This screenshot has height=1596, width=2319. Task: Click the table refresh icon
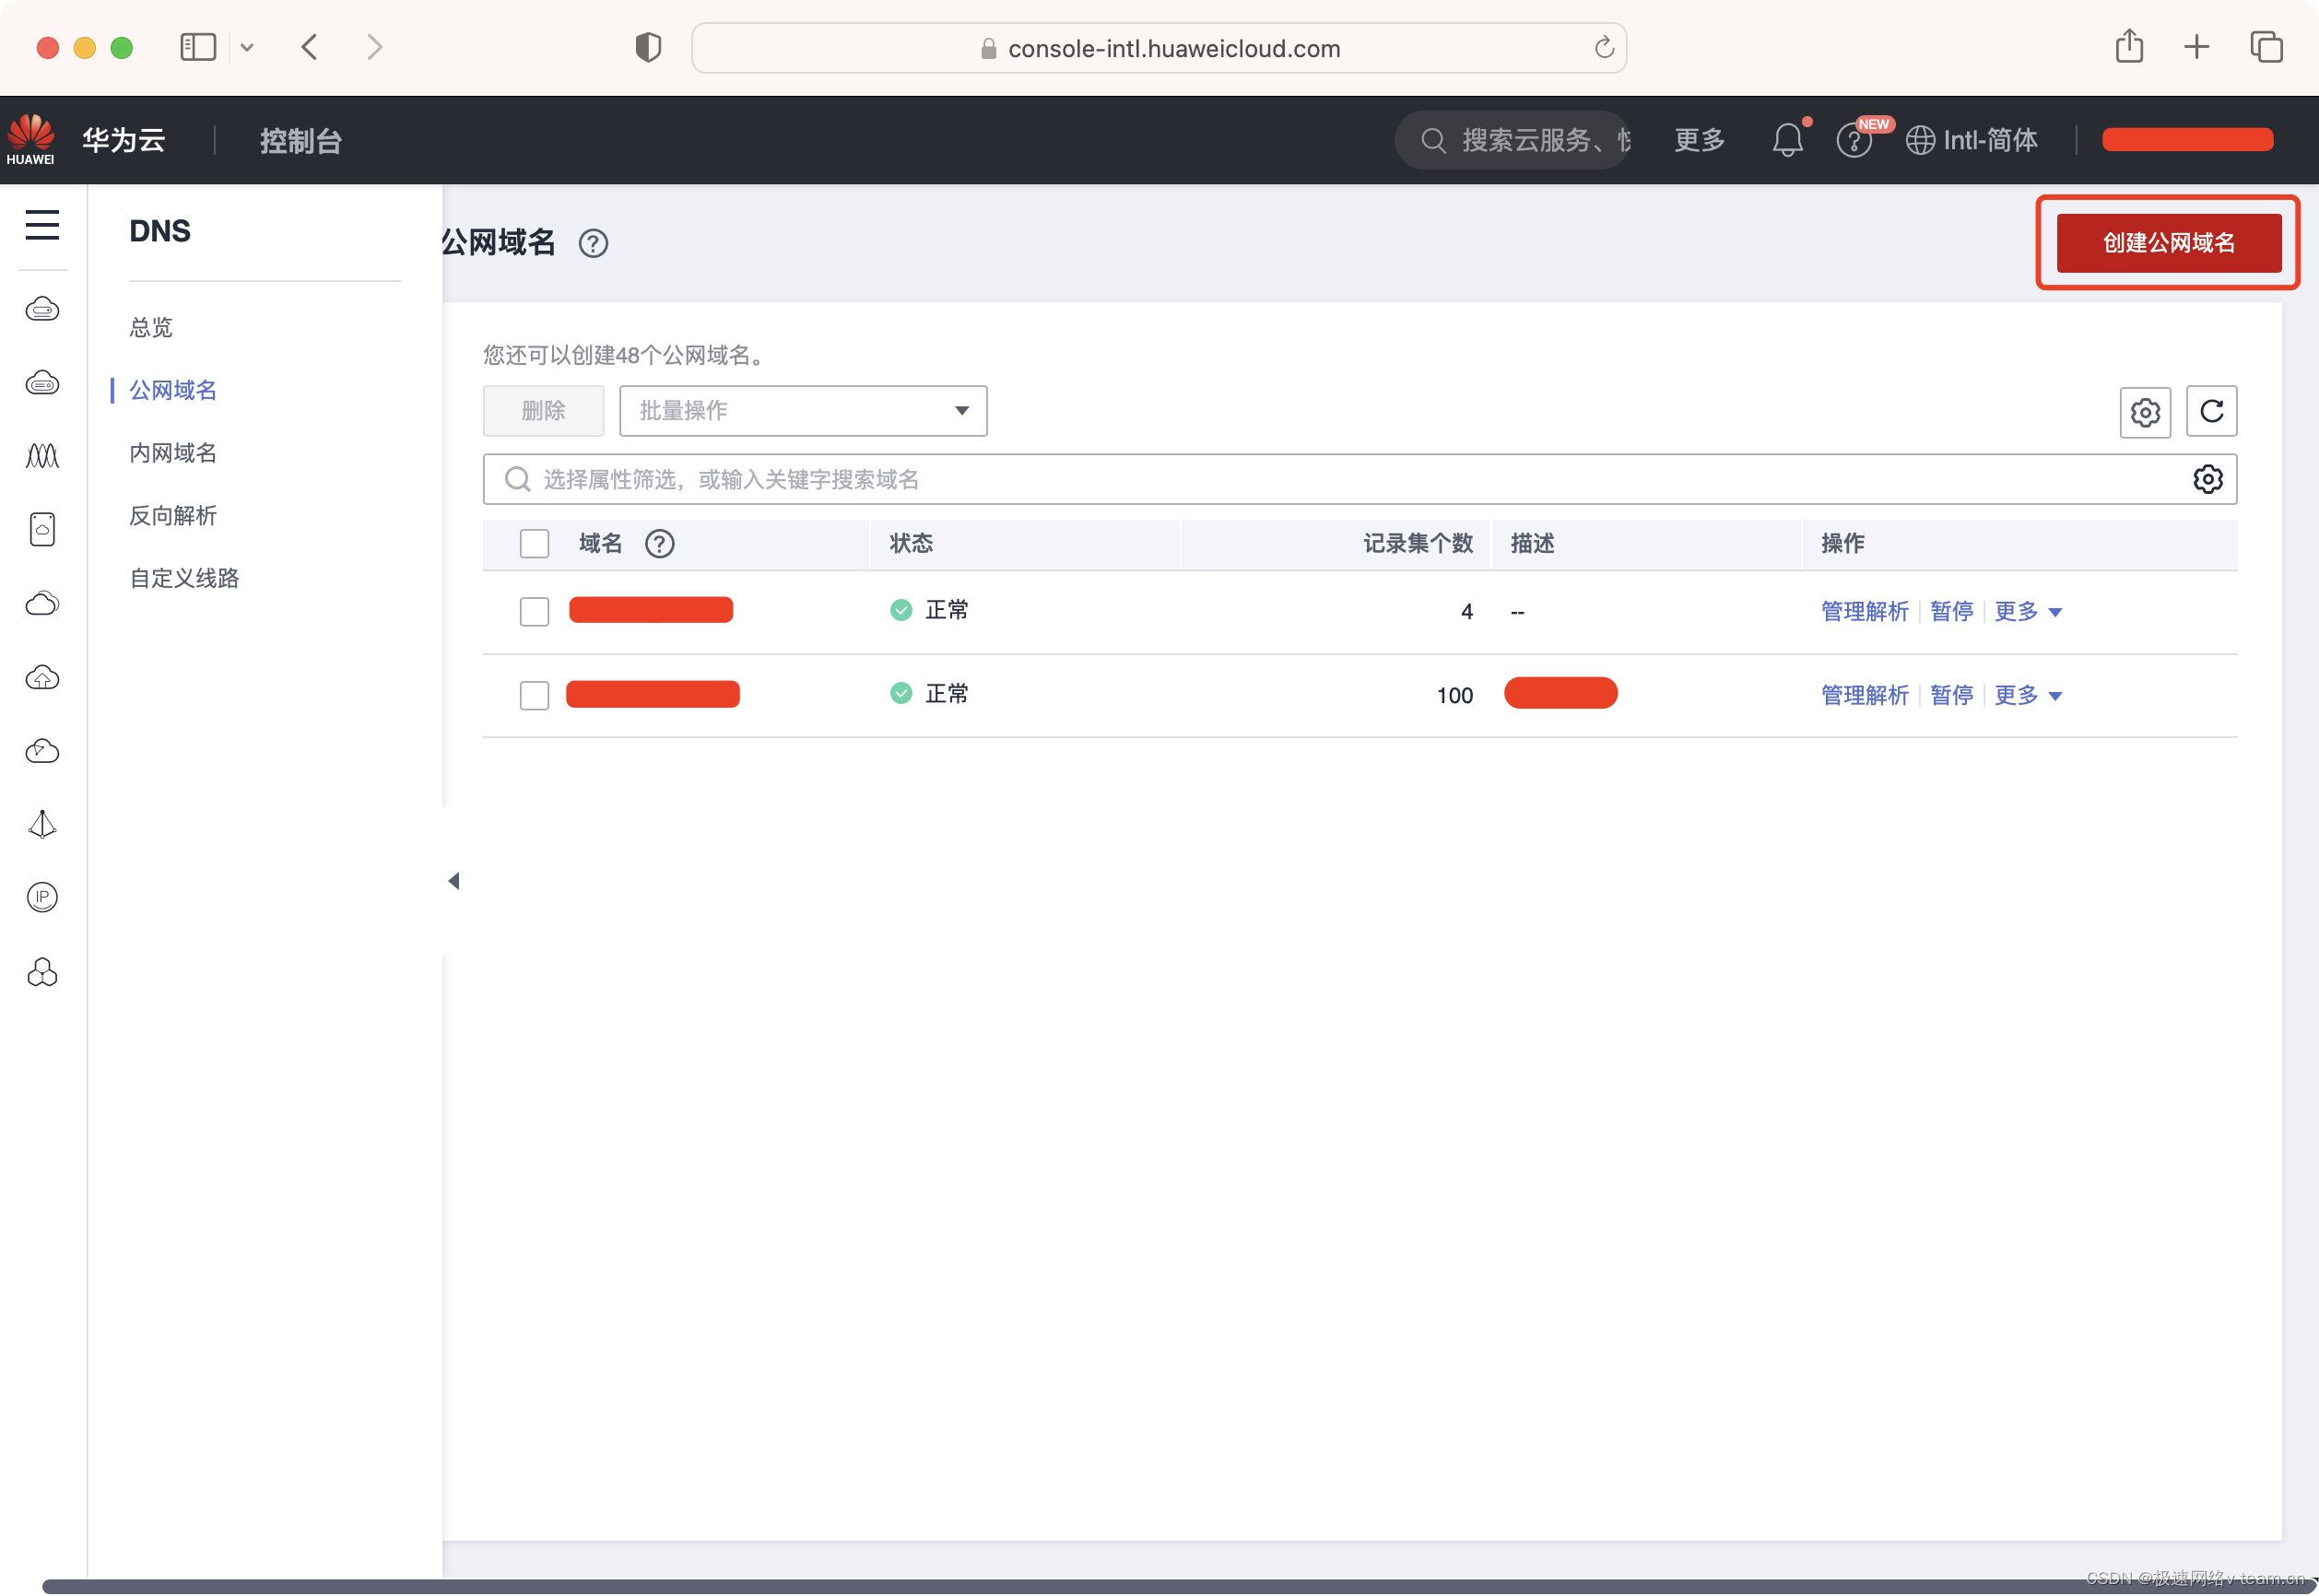click(2210, 411)
